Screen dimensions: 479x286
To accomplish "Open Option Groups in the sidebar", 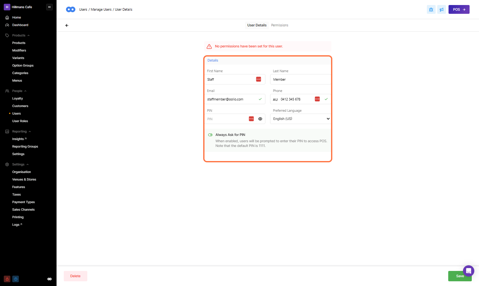I will (x=23, y=66).
